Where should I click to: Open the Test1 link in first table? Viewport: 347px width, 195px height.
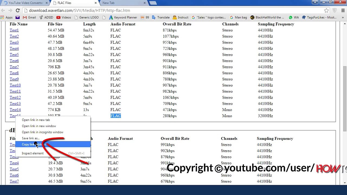point(14,30)
